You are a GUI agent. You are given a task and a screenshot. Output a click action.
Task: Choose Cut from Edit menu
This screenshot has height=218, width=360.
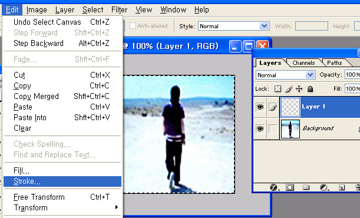[x=62, y=75]
